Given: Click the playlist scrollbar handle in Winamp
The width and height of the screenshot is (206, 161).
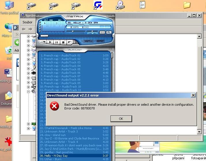Looking at the screenshot, I should tap(112, 55).
